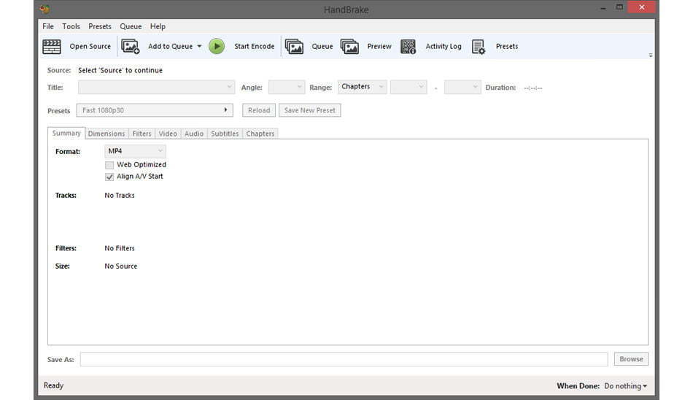Open the Format MP4 dropdown
This screenshot has height=400, width=693.
[135, 151]
